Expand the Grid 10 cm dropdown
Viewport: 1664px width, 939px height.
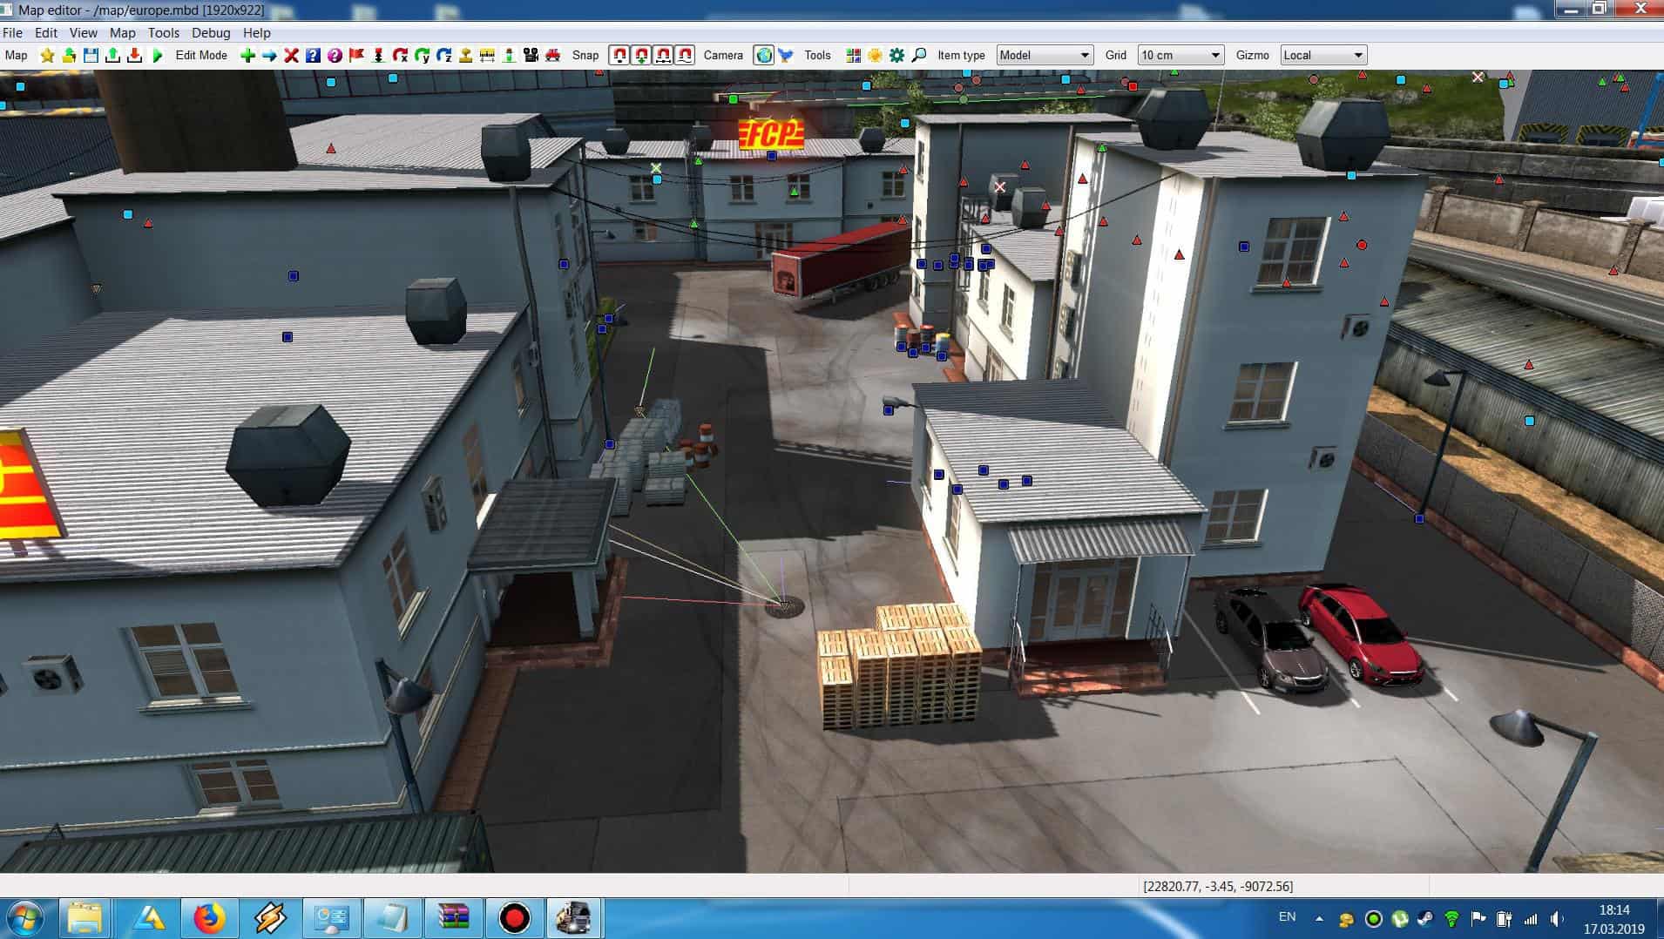[x=1180, y=56]
